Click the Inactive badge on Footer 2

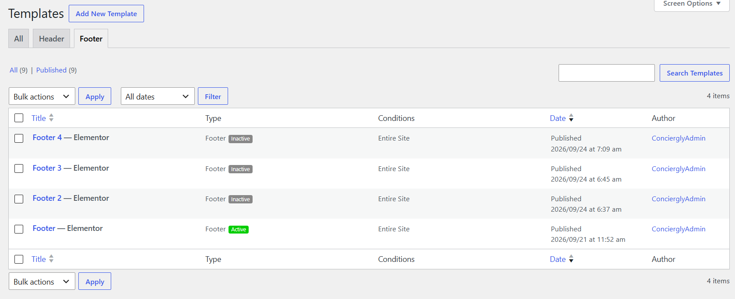point(240,199)
